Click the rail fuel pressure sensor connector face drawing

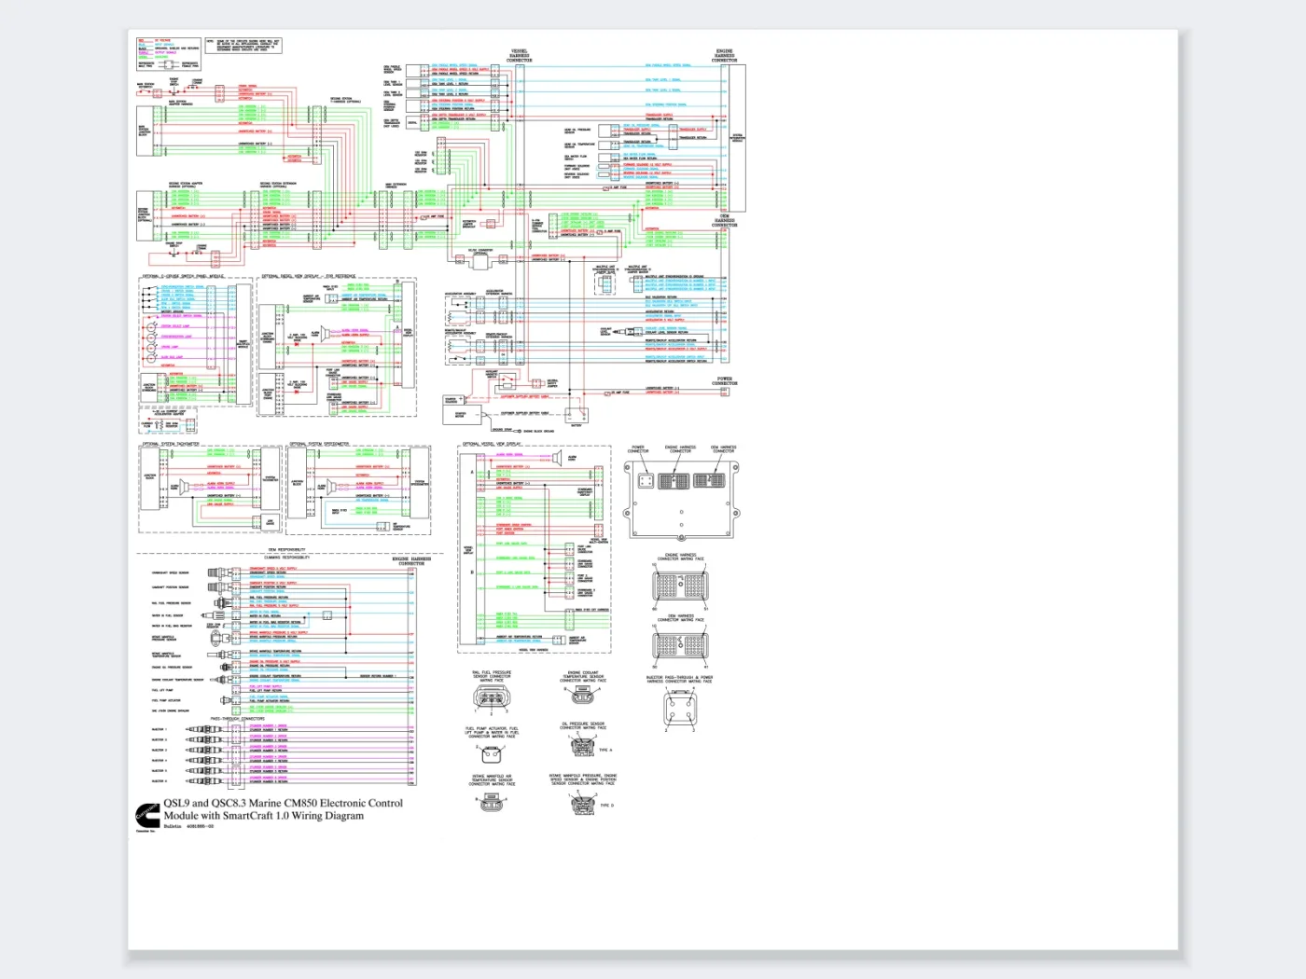tap(492, 697)
